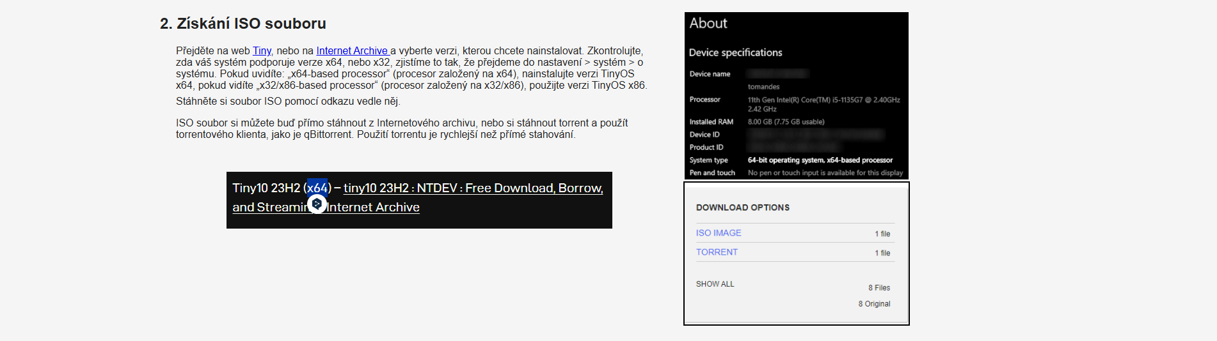The height and width of the screenshot is (341, 1217).
Task: Click the 1 file label beside TORRENT
Action: tap(882, 253)
